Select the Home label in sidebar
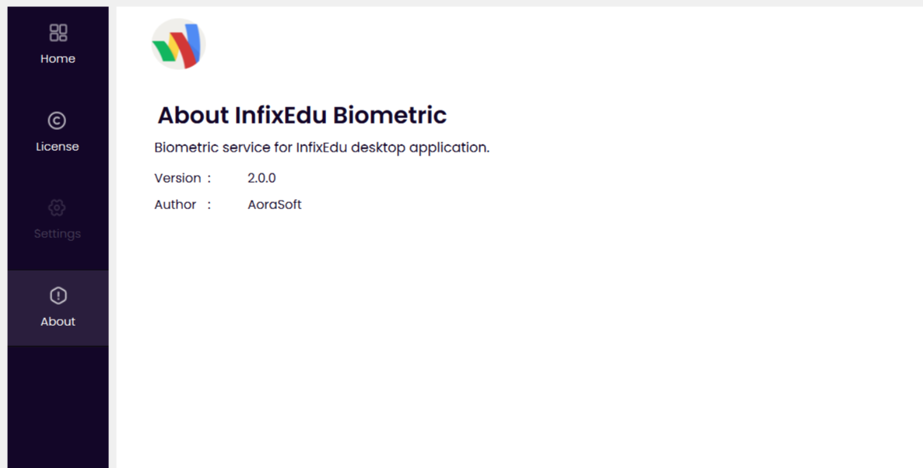Screen dimensions: 923x468 tap(58, 59)
